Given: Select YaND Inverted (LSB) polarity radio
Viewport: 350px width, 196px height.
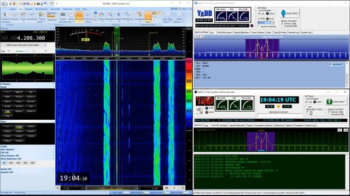Looking at the screenshot, I should pyautogui.click(x=329, y=114).
